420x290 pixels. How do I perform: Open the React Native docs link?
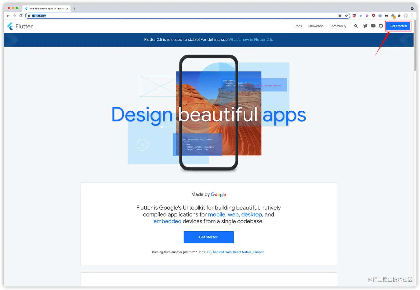[x=242, y=252]
